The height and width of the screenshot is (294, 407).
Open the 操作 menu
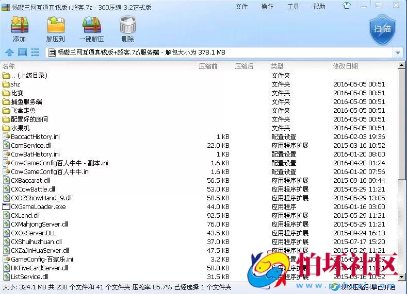pos(267,6)
